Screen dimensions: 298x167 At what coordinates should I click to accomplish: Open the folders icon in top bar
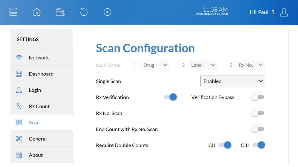61,12
